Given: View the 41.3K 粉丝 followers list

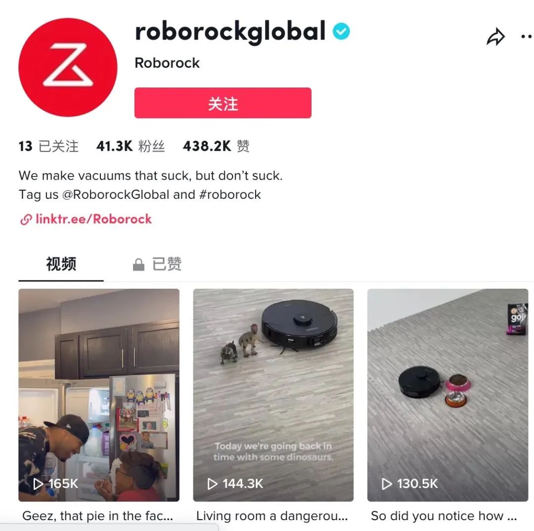Looking at the screenshot, I should pos(131,146).
